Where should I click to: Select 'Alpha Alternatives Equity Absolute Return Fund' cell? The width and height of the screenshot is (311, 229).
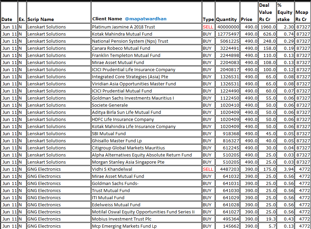coord(147,155)
